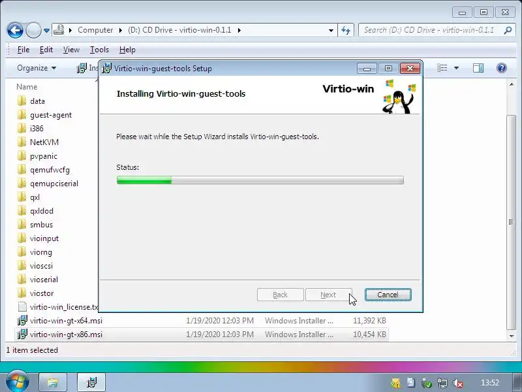Click the 13:52 taskbar clock

490,383
